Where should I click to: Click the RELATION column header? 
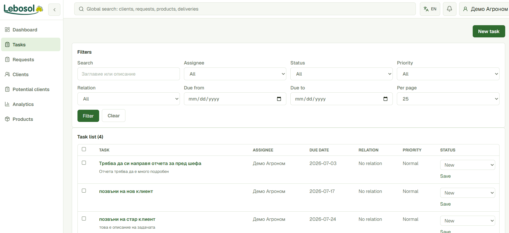[x=368, y=150]
